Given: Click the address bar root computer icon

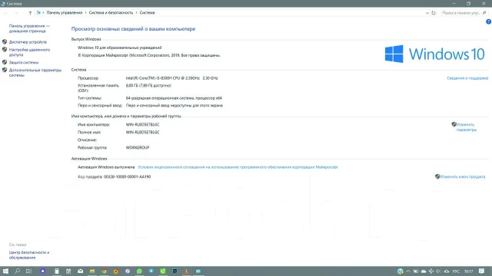Looking at the screenshot, I should tap(38, 13).
